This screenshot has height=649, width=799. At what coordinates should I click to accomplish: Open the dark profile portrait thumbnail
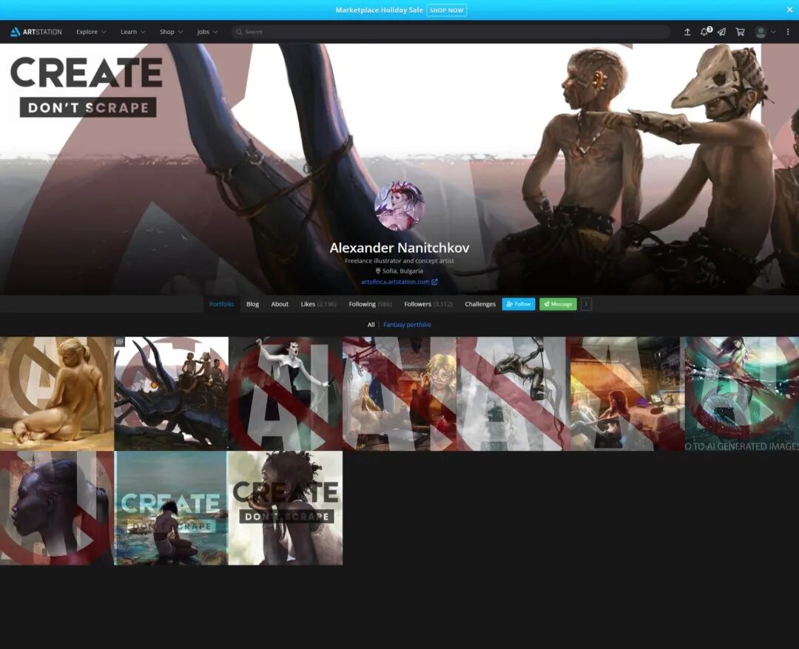(56, 508)
